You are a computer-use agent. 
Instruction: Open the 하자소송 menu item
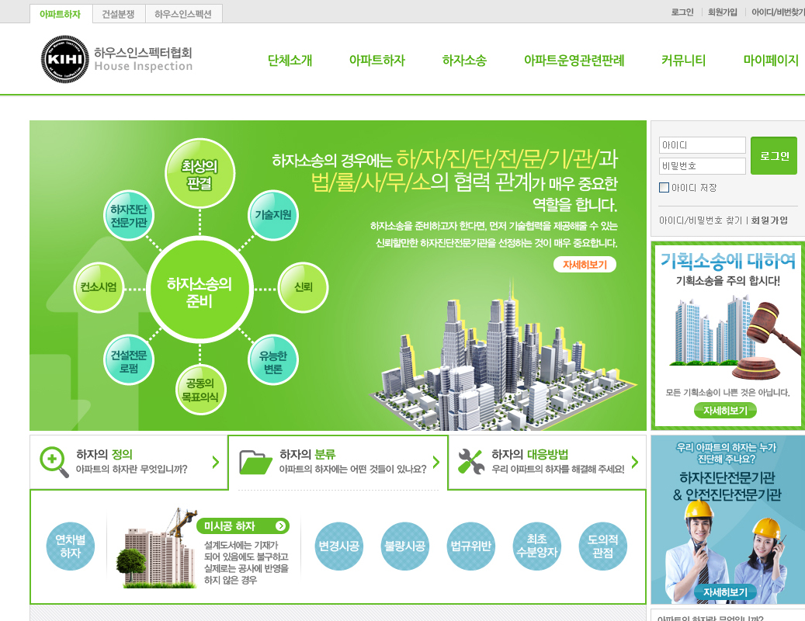pos(464,61)
